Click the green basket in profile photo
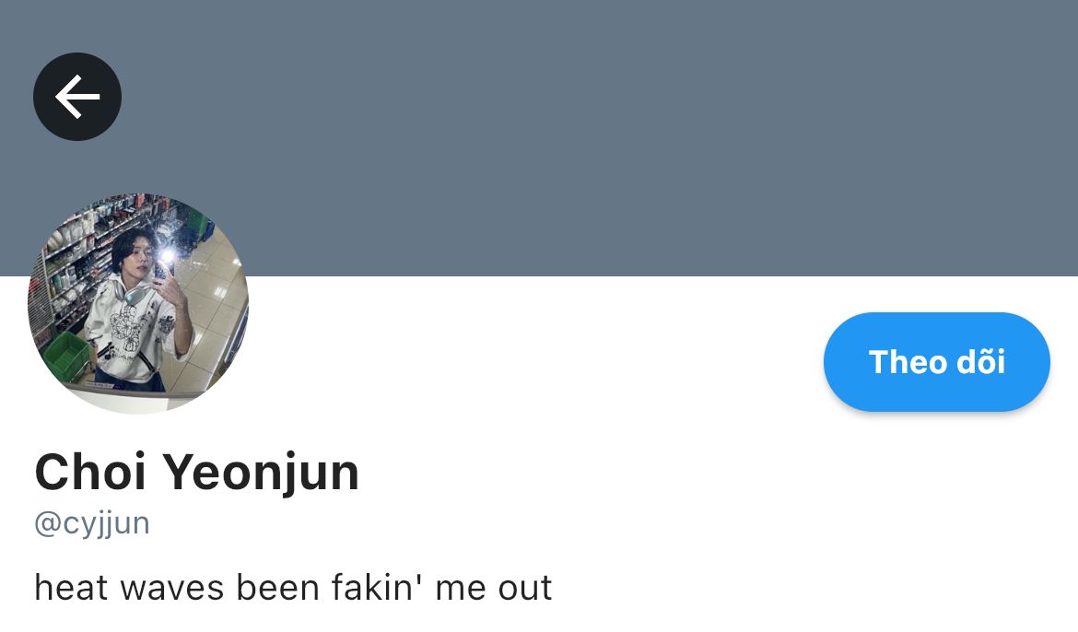This screenshot has height=632, width=1078. pos(66,356)
